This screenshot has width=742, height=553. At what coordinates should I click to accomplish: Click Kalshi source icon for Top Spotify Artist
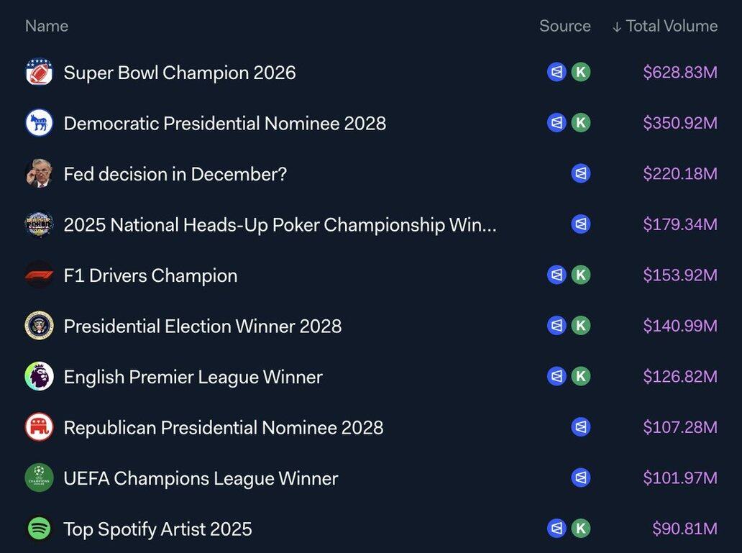click(581, 529)
